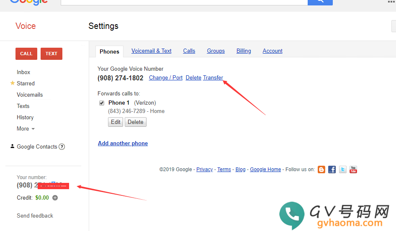Click into the Google search field
Image resolution: width=396 pixels, height=231 pixels.
coord(184,2)
